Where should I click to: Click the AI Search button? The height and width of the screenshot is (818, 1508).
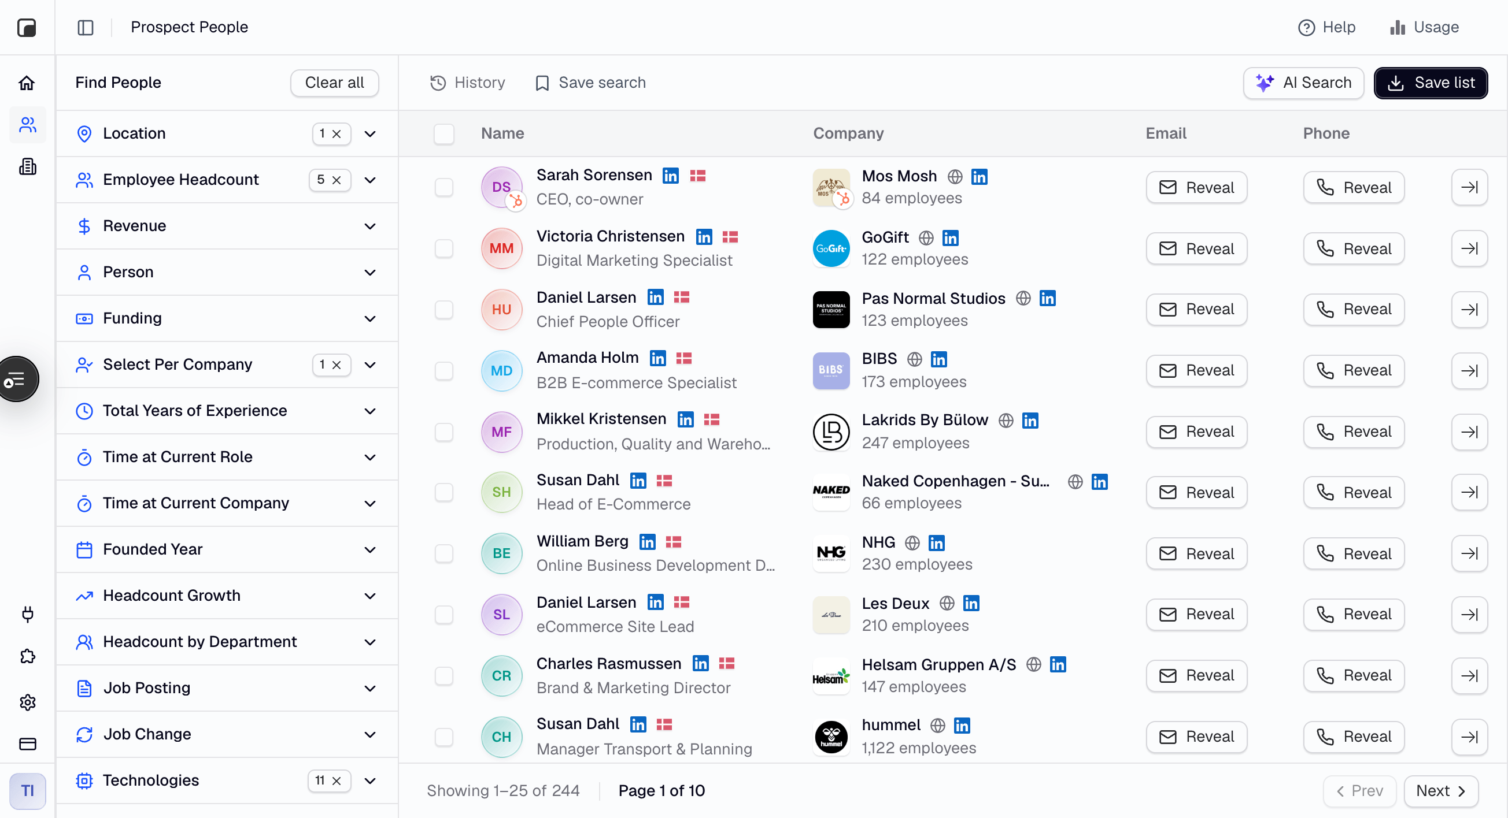tap(1303, 83)
